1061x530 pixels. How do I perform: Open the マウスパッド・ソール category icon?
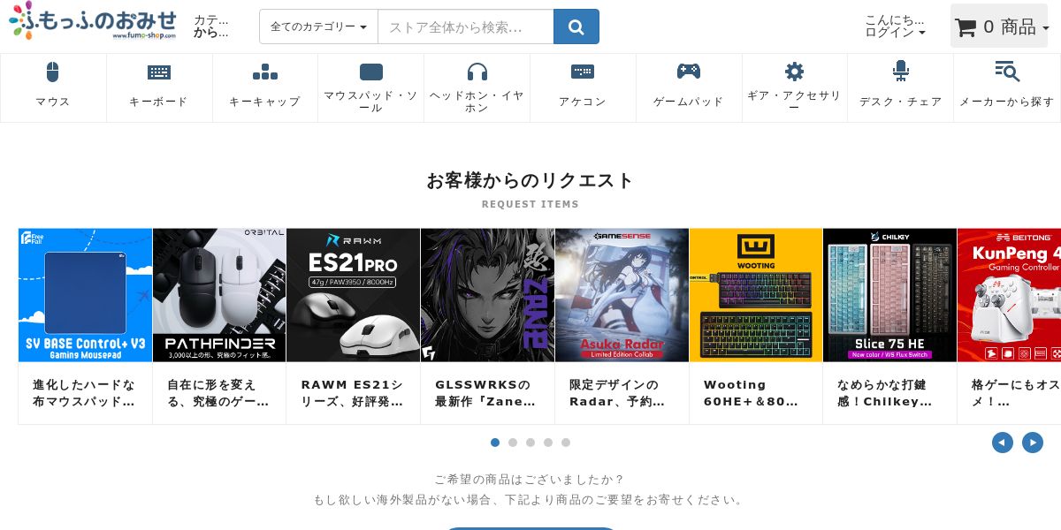click(x=371, y=72)
